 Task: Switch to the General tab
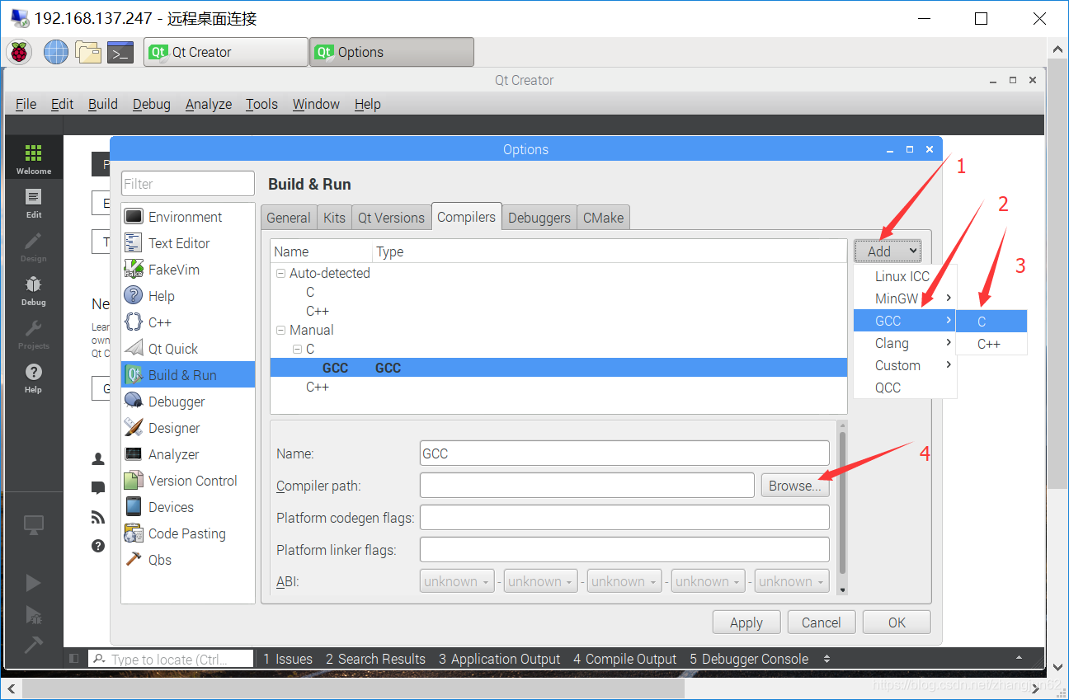(x=289, y=218)
